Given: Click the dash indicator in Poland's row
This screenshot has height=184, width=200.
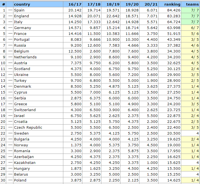Looking at the screenshot, I should coord(10,180).
